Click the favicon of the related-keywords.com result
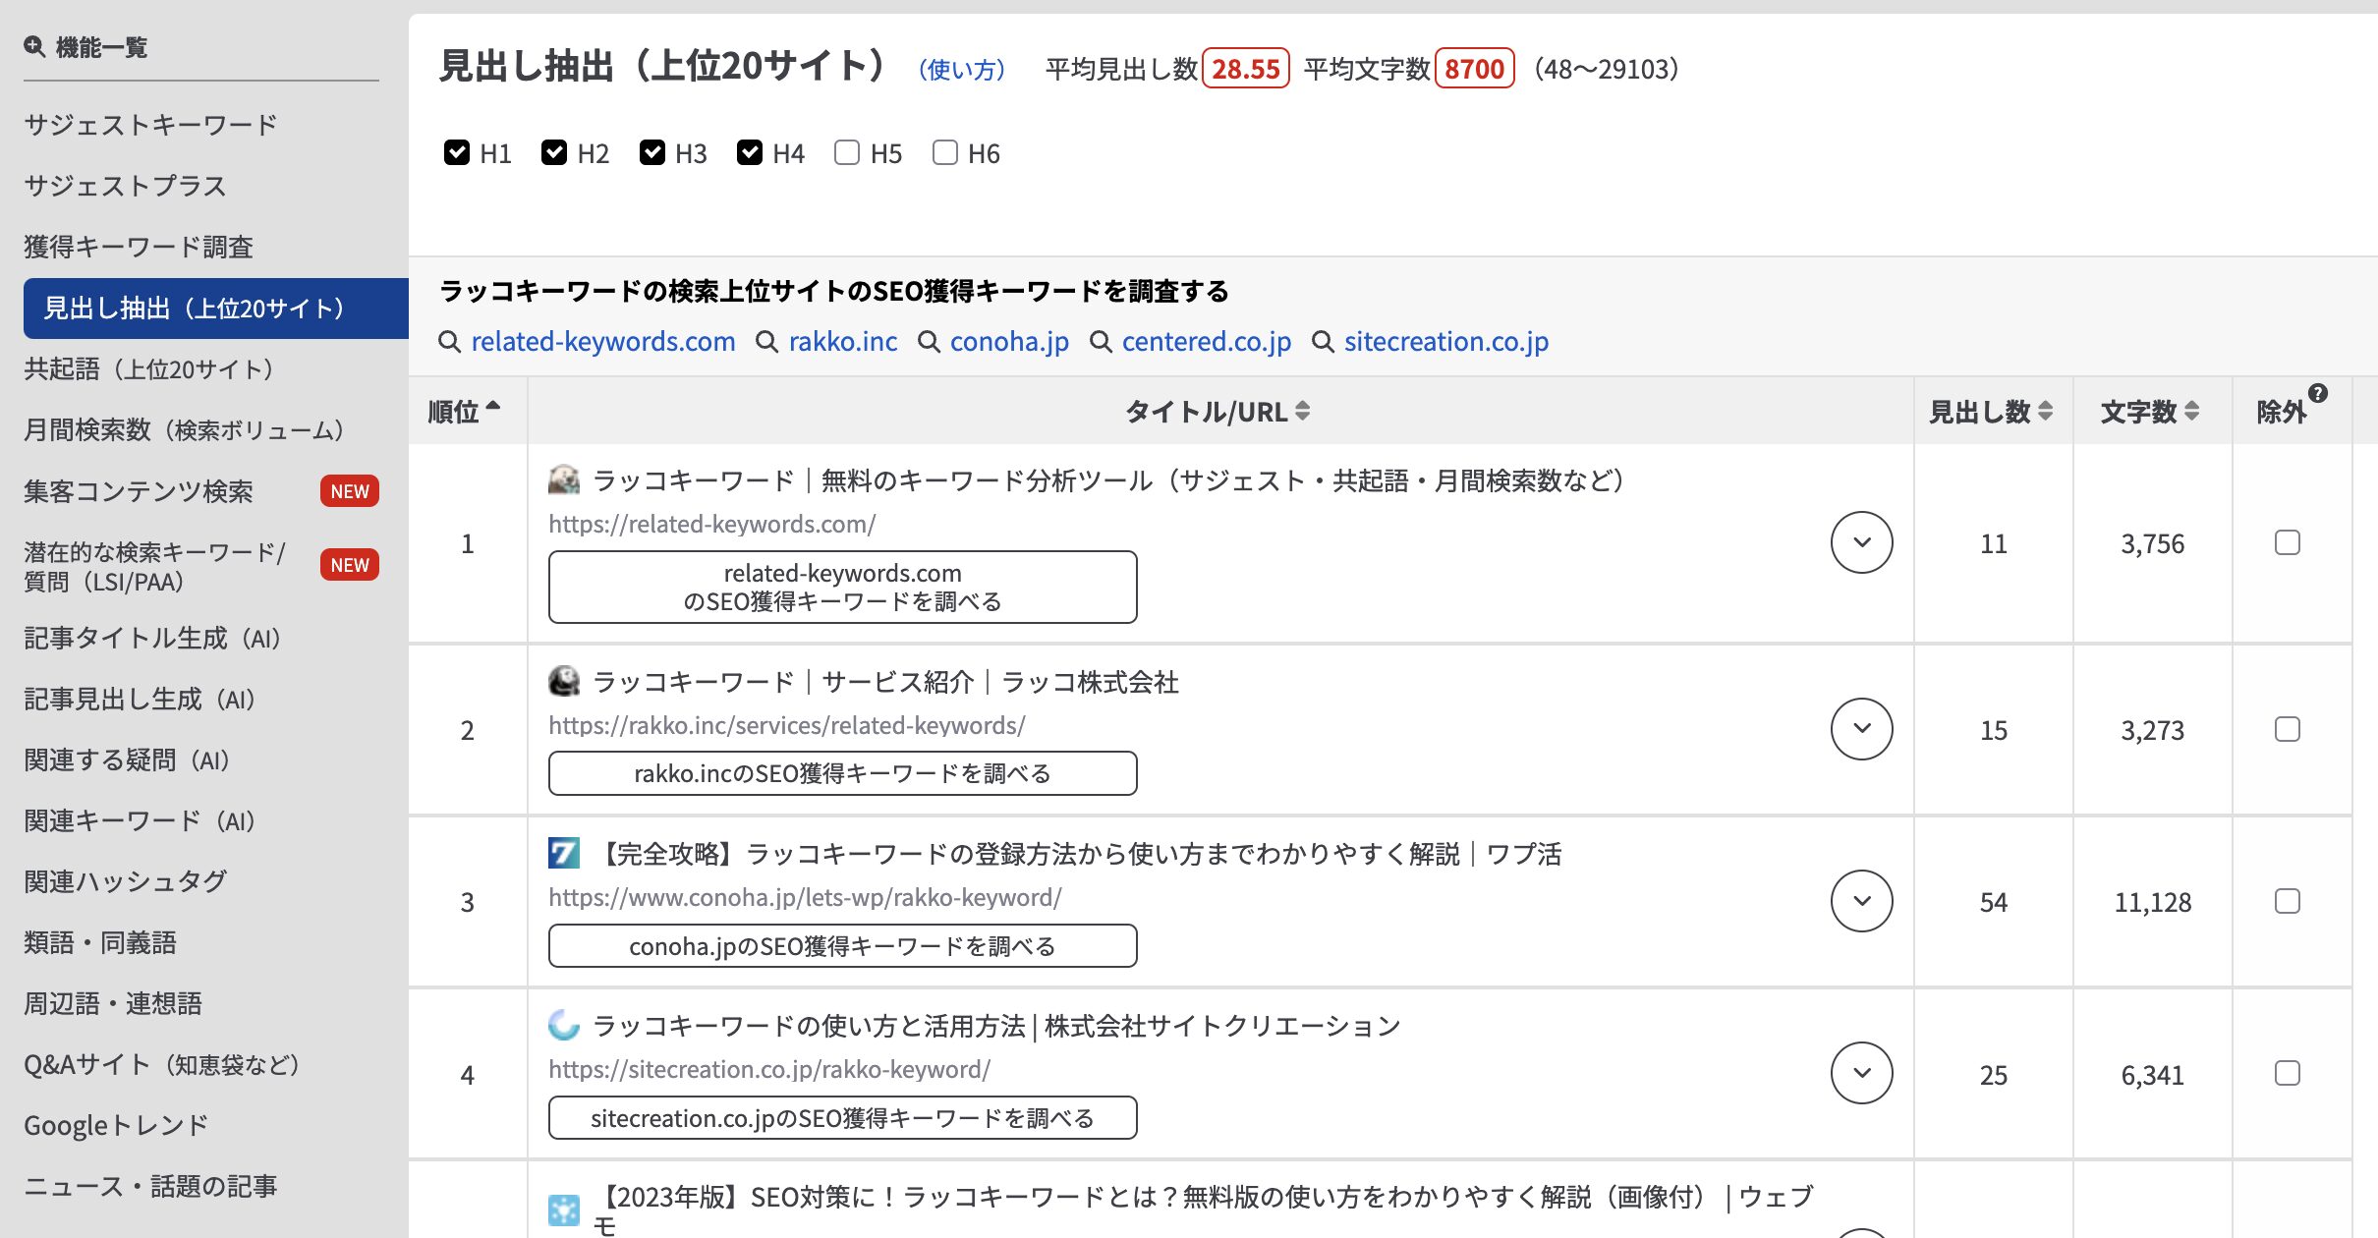The height and width of the screenshot is (1238, 2378). [564, 479]
